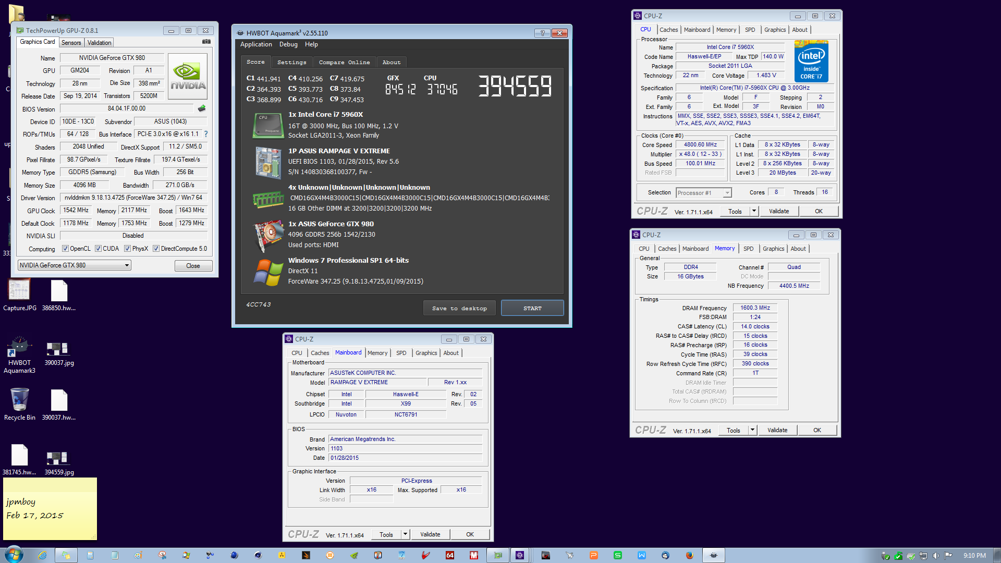The image size is (1001, 563).
Task: Open the Help menu in Aquamark
Action: click(311, 45)
